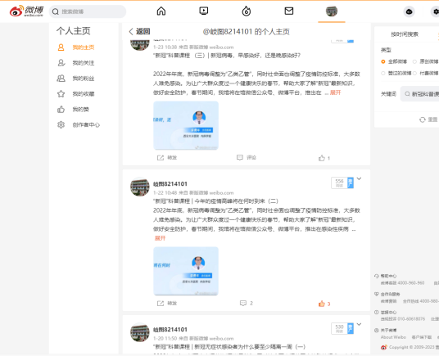Select the 全部微博 radio button

(x=383, y=61)
